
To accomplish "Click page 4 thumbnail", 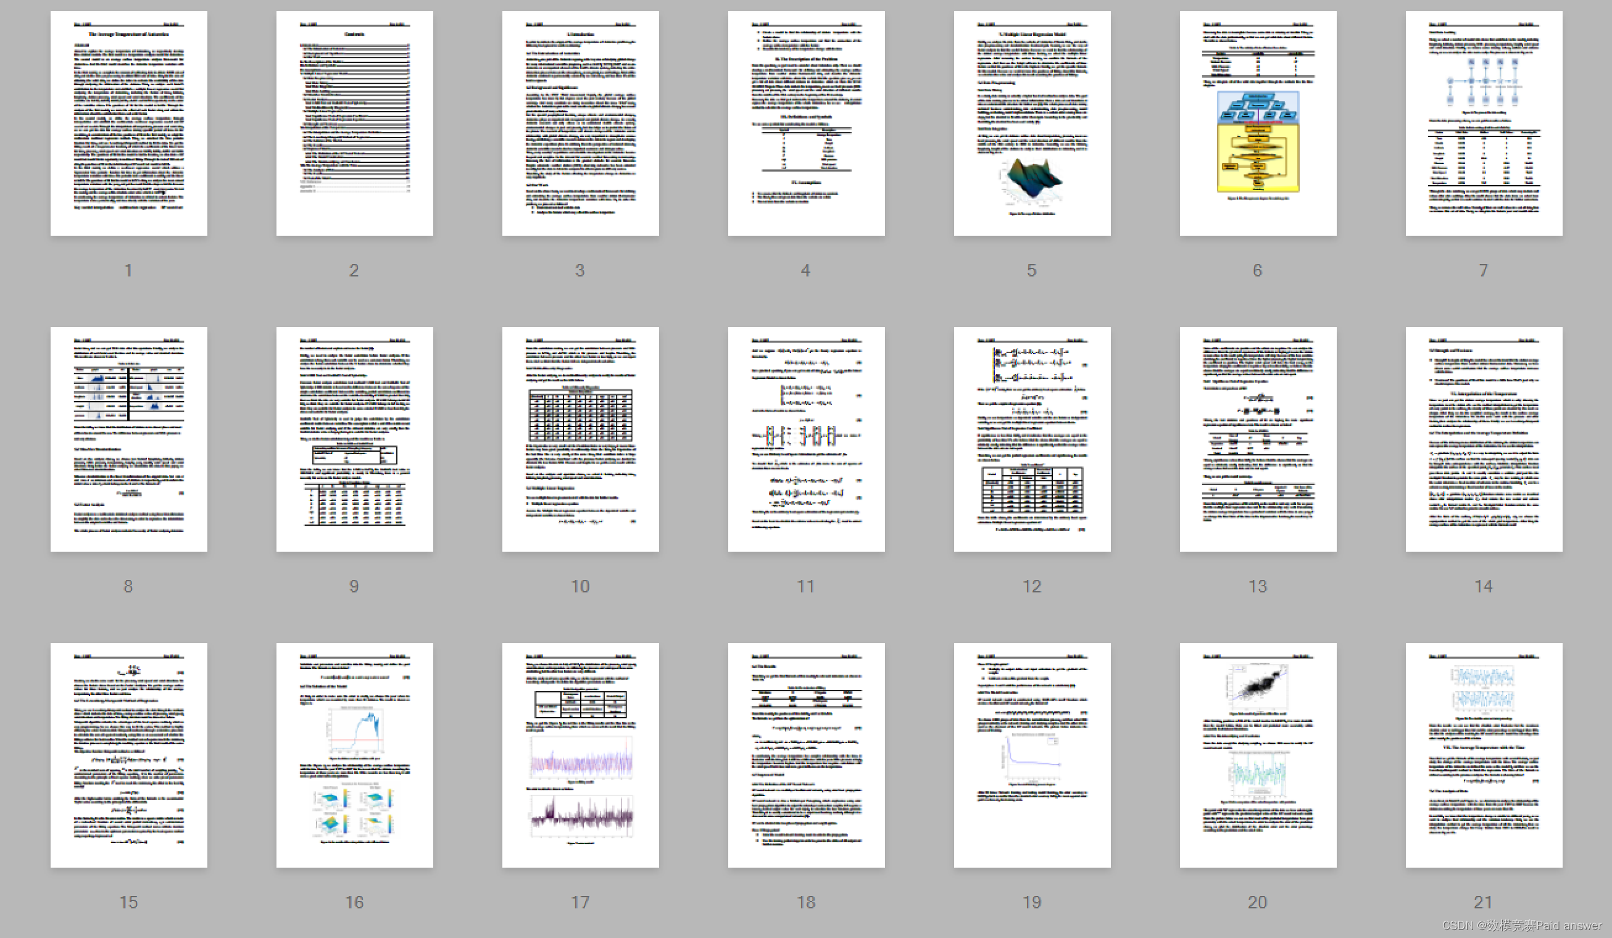I will point(806,123).
